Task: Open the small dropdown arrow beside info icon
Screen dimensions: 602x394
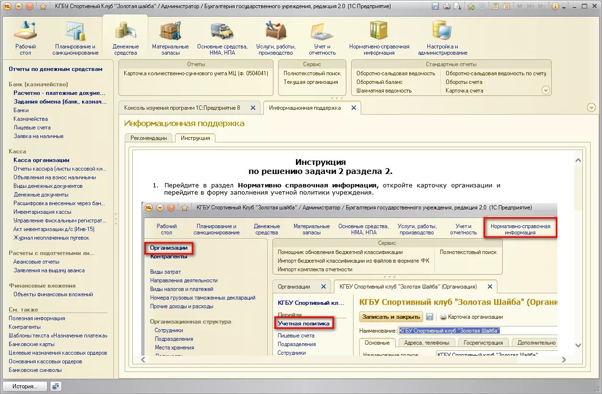Action: click(563, 7)
